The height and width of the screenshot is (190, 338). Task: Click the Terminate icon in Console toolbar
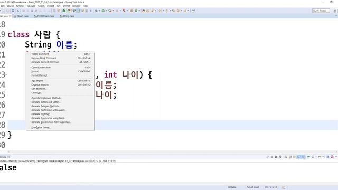pos(272,157)
